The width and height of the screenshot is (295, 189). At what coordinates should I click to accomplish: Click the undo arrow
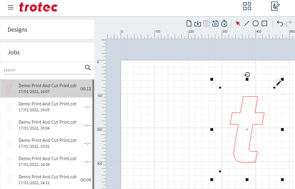click(x=280, y=23)
